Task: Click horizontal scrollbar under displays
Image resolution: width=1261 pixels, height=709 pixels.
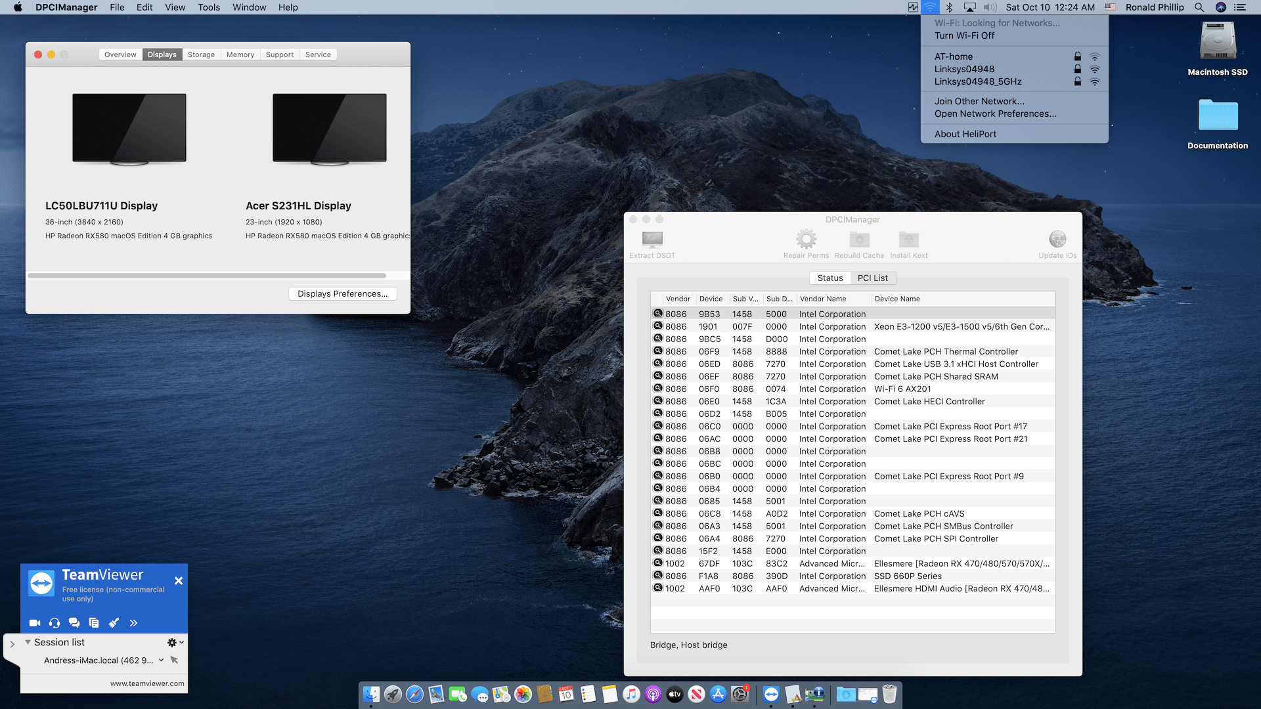Action: (x=207, y=276)
